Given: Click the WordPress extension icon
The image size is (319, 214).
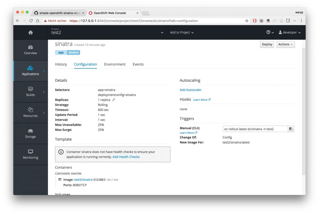Looking at the screenshot, I should tap(261, 21).
